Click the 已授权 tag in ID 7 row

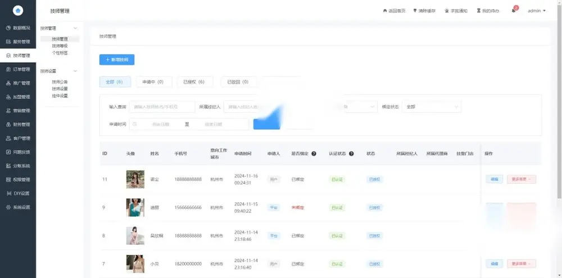coord(374,264)
